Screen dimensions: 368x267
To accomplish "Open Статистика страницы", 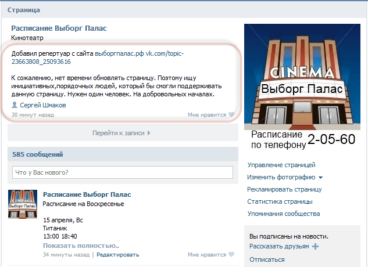I will click(x=280, y=201).
